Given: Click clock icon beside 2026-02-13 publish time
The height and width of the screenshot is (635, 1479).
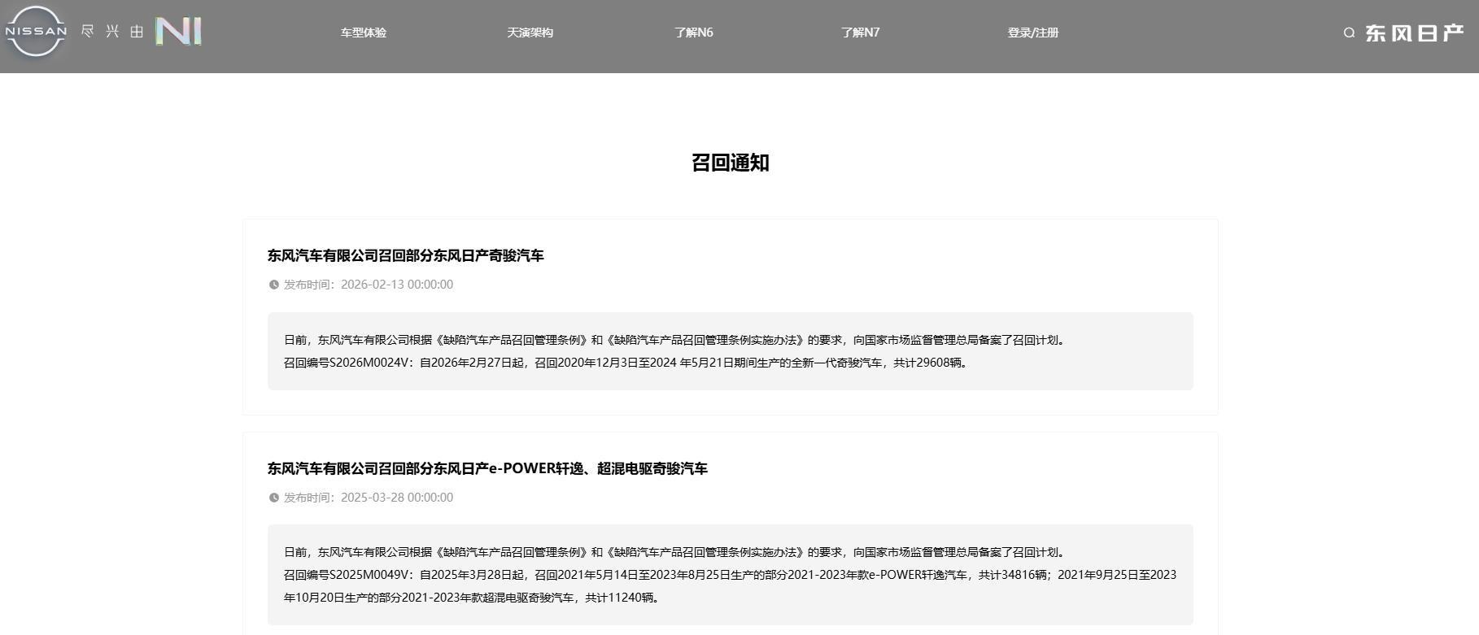Looking at the screenshot, I should [274, 285].
